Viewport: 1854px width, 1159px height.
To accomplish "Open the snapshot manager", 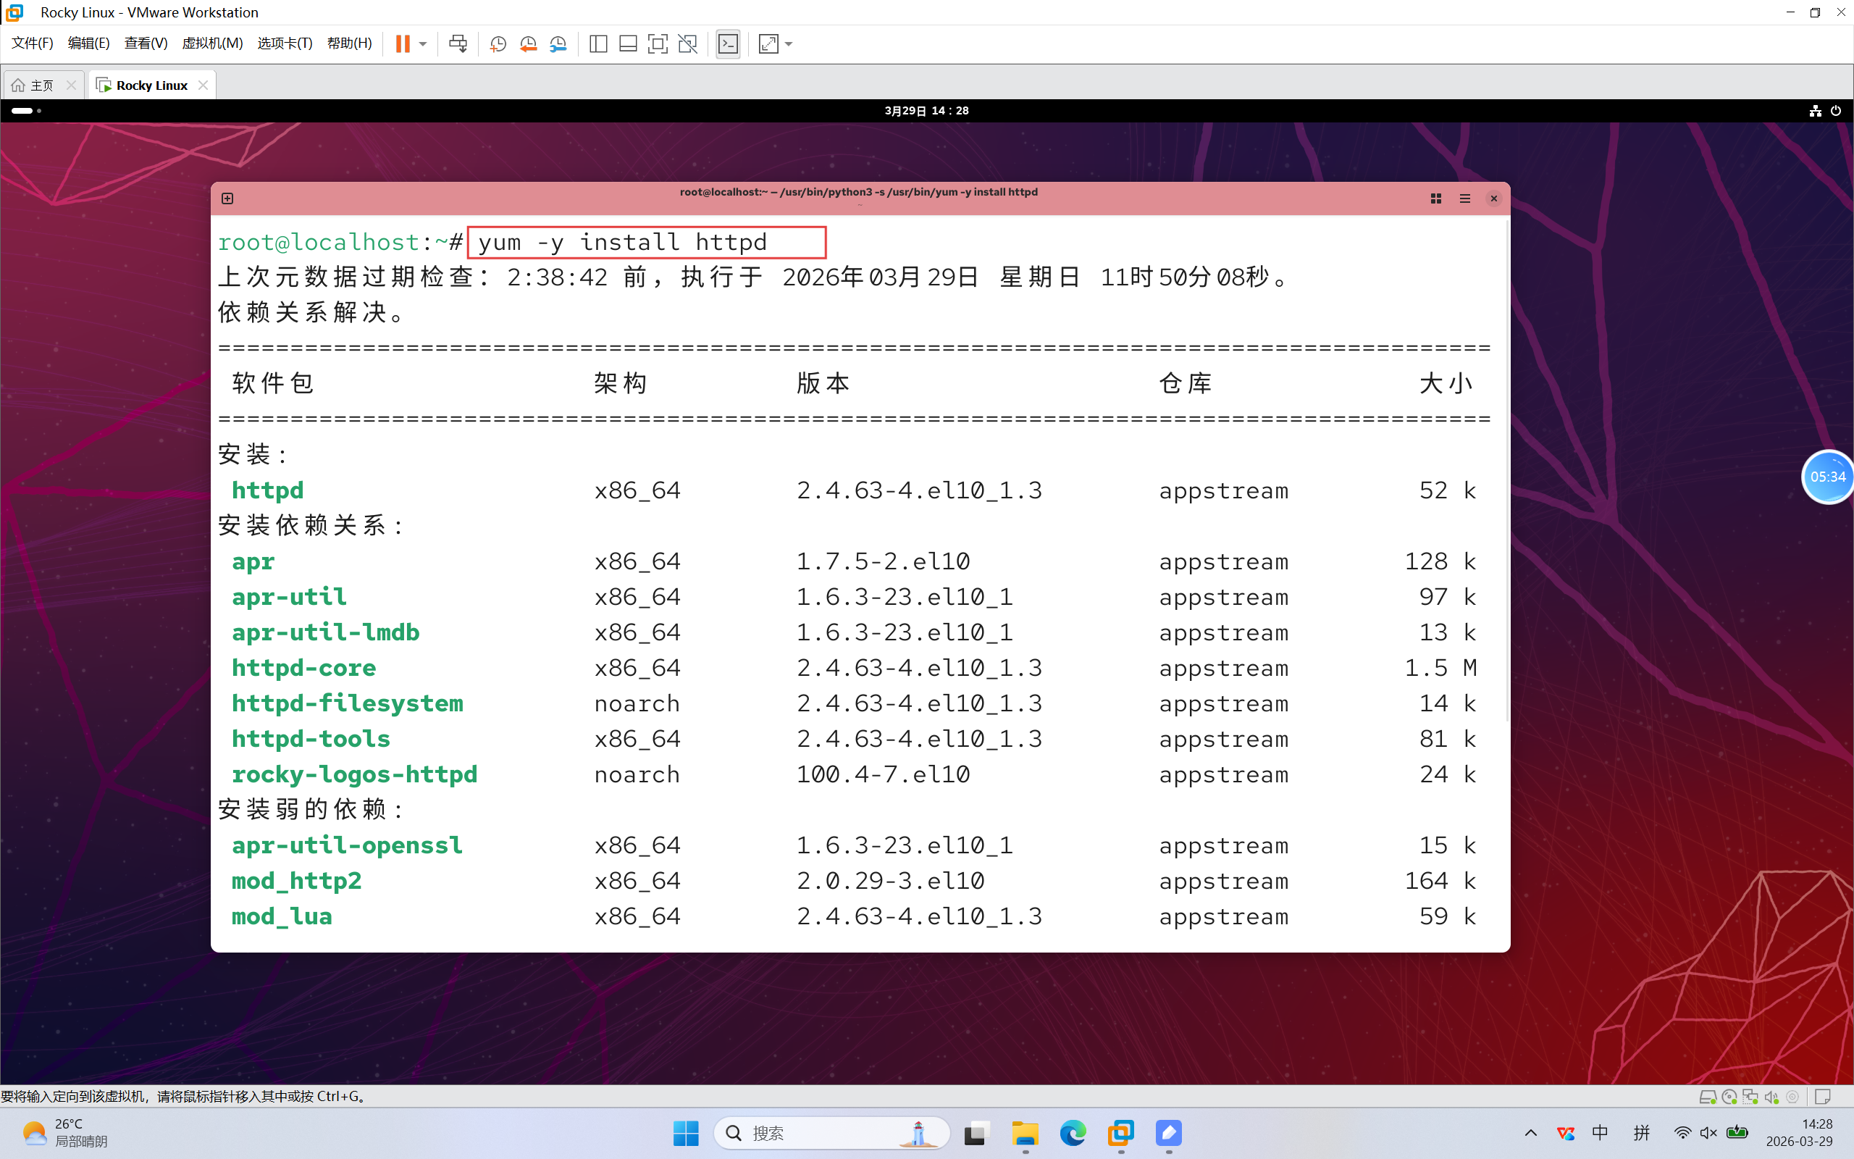I will tap(558, 43).
